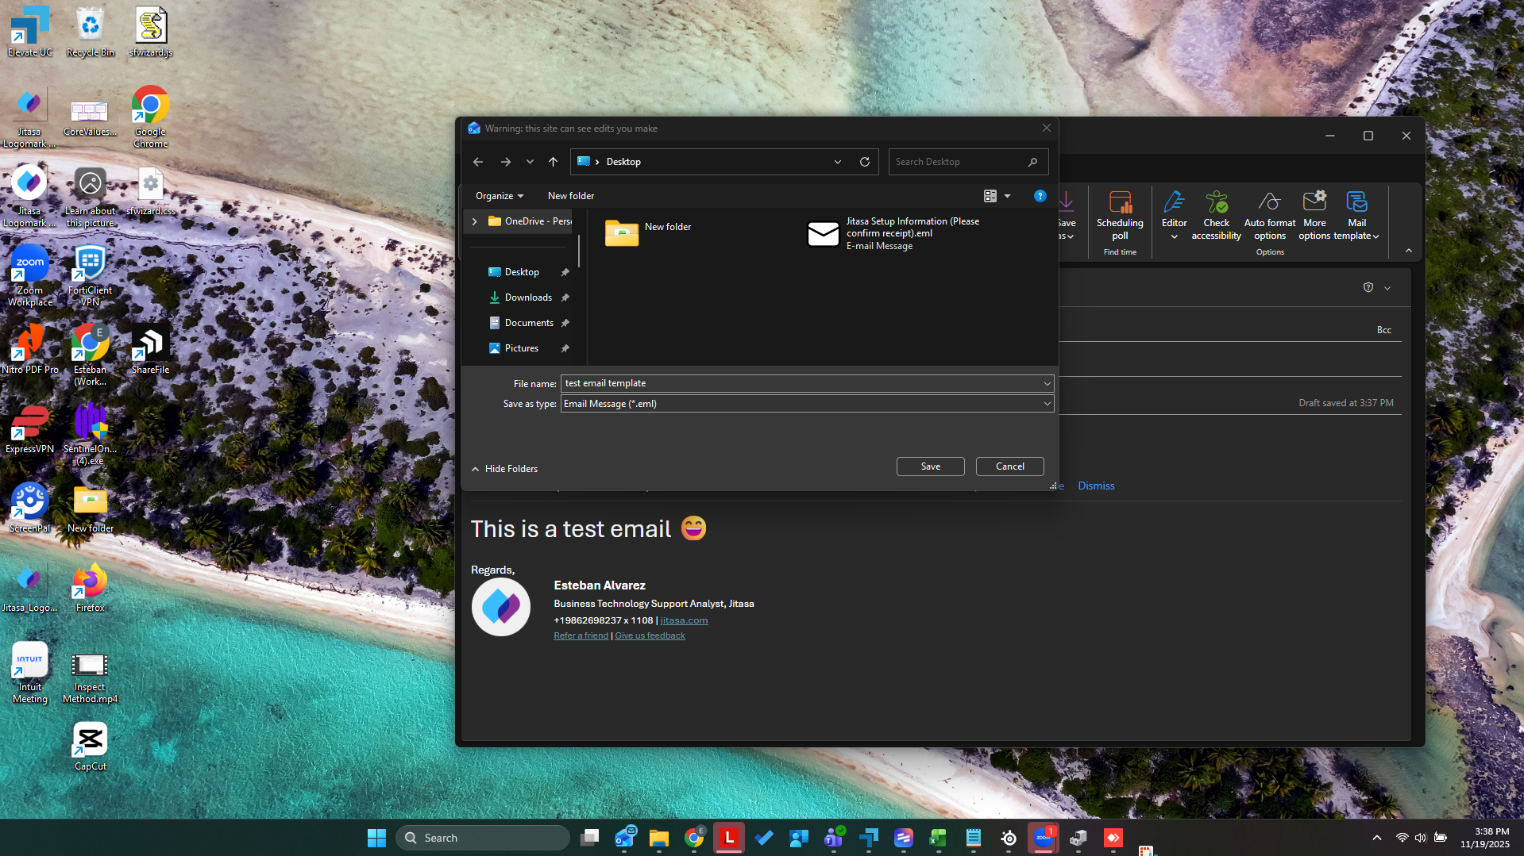The width and height of the screenshot is (1524, 856).
Task: Open the Editor pane in Outlook
Action: click(1174, 214)
